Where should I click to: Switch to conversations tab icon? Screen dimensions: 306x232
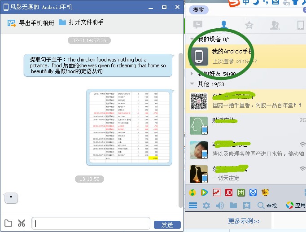click(x=198, y=25)
